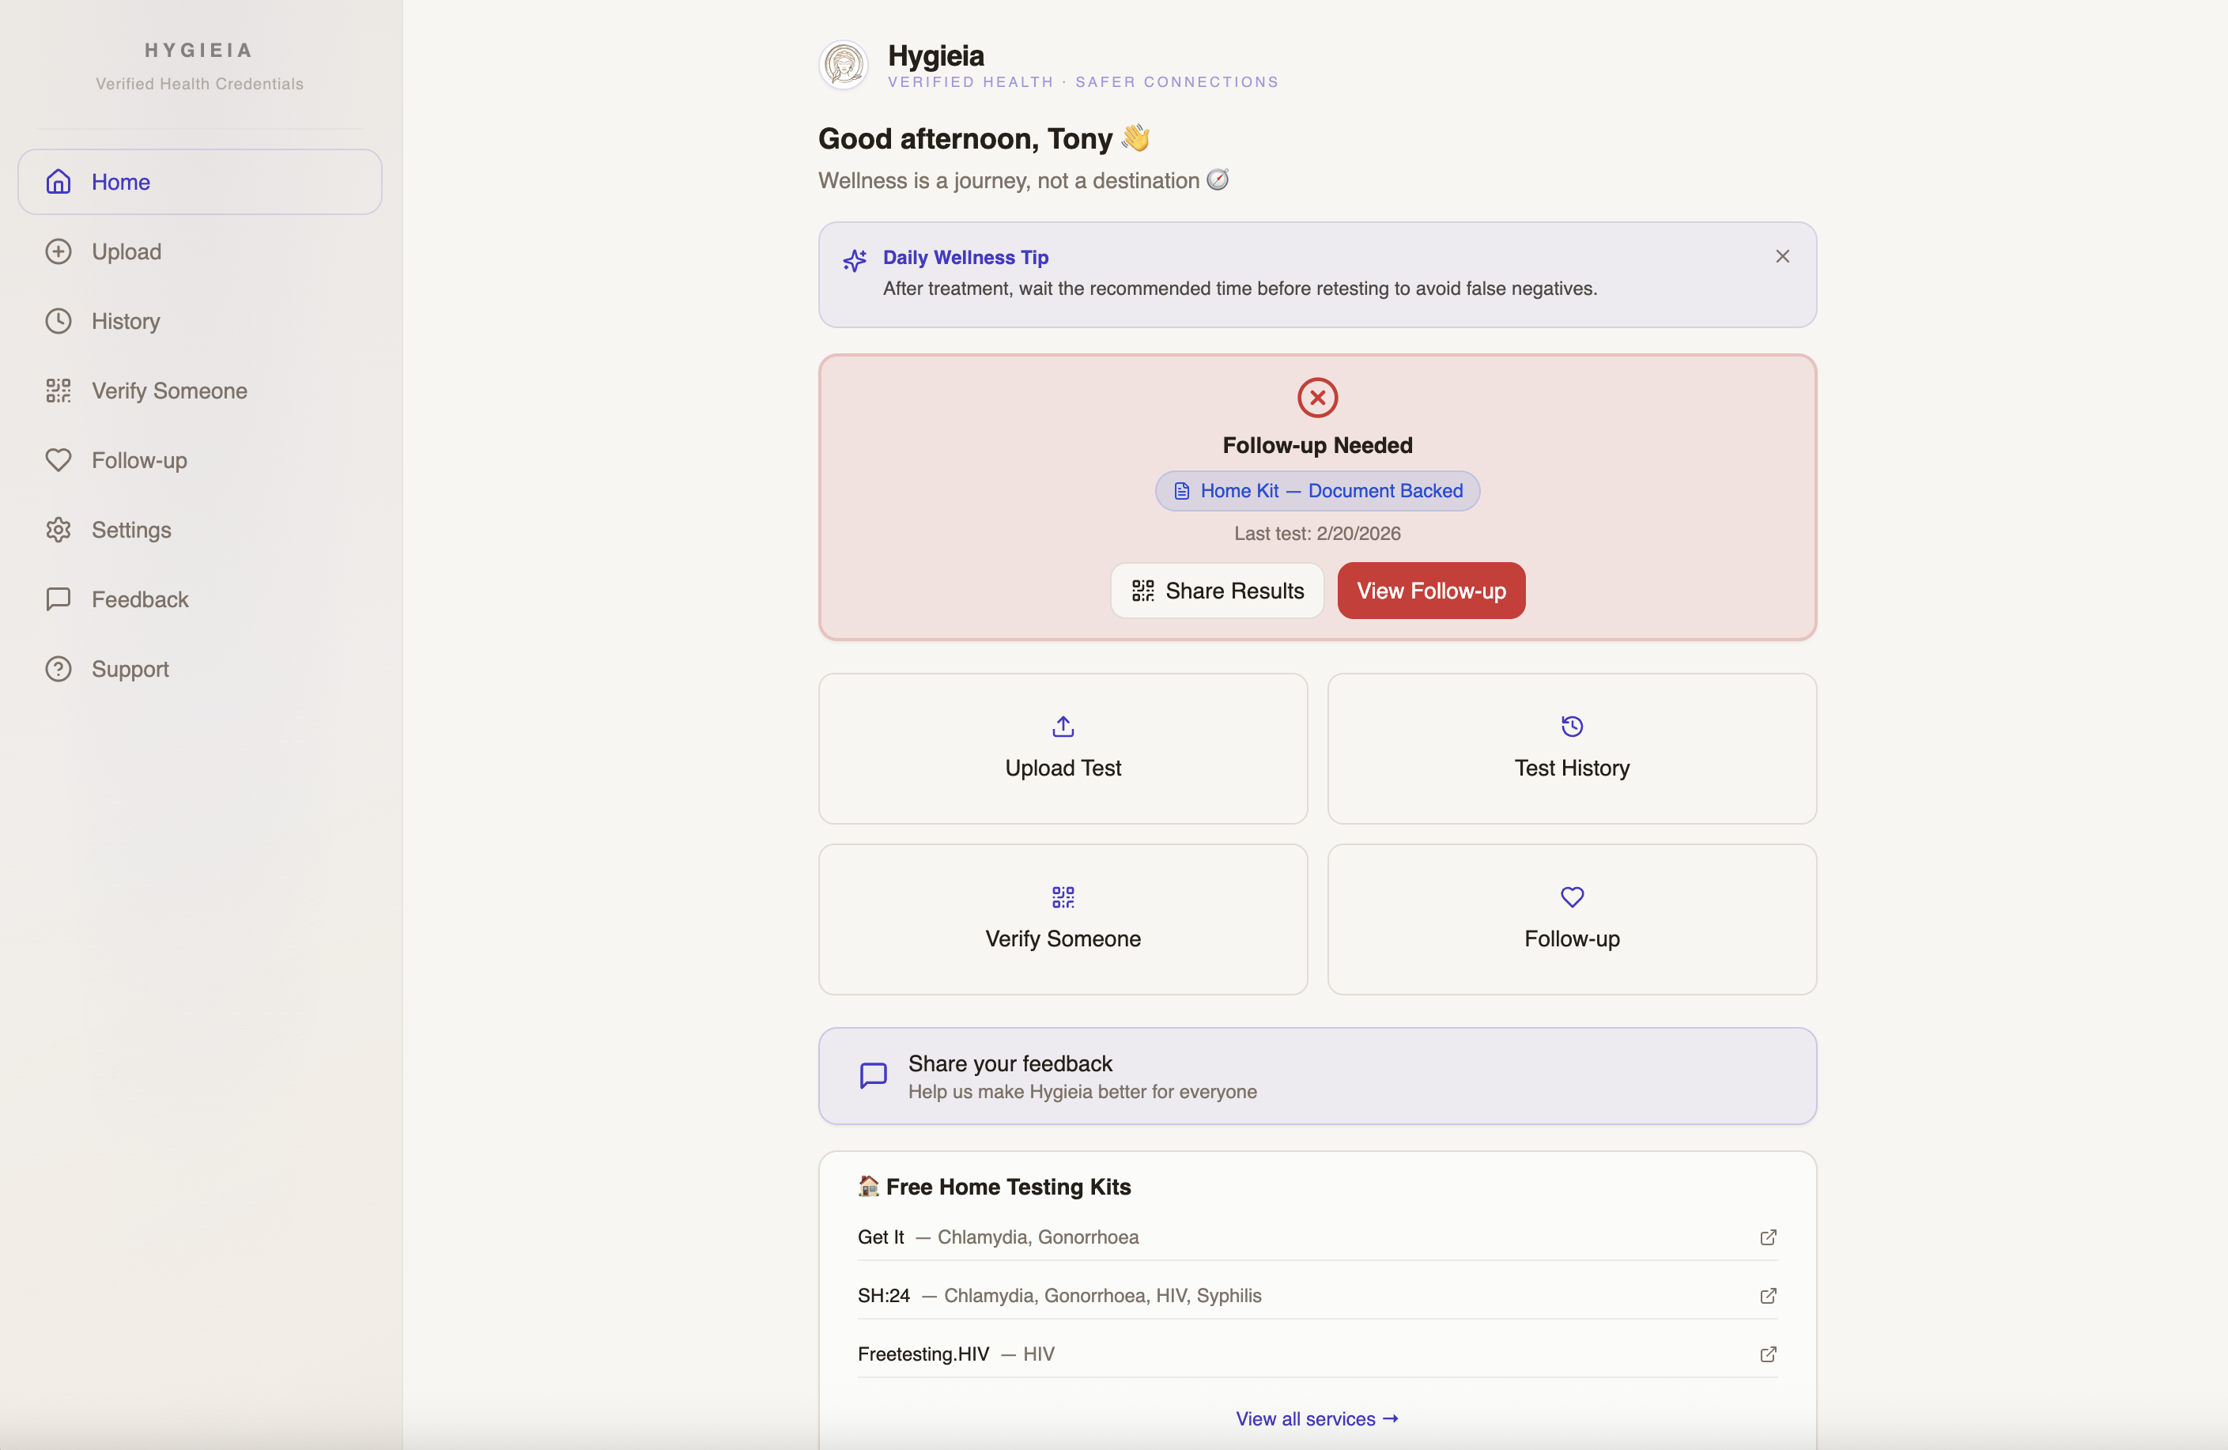2228x1450 pixels.
Task: Open the Share your feedback banner
Action: coord(1316,1075)
